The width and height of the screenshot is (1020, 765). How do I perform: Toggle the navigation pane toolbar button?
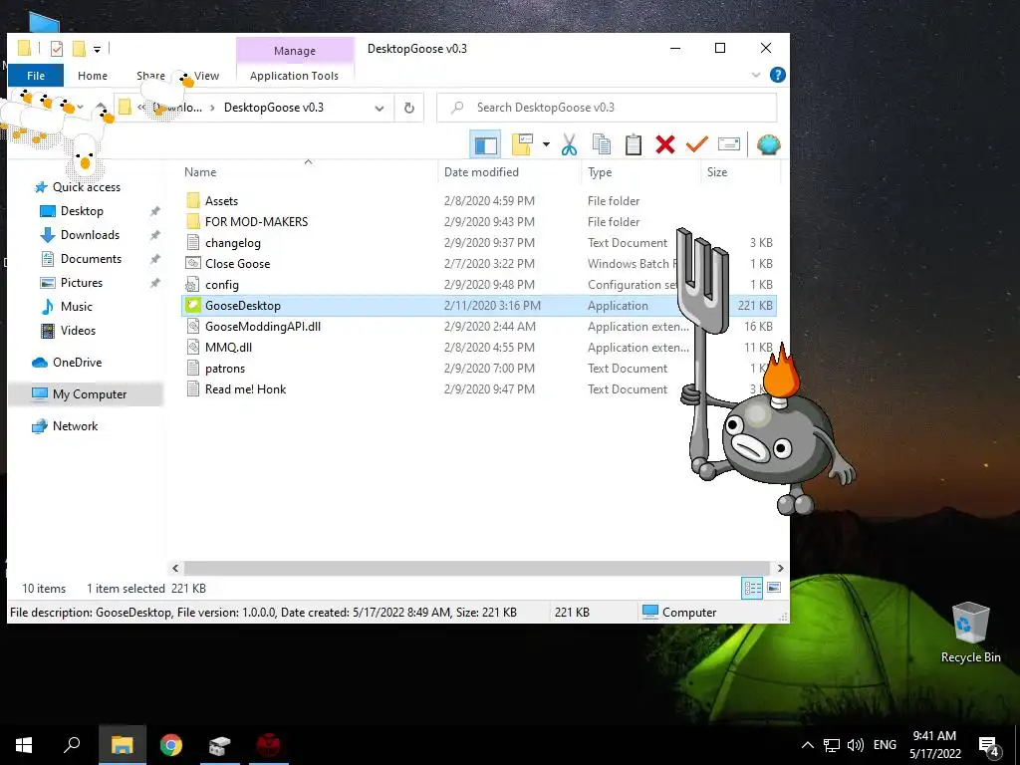tap(485, 144)
